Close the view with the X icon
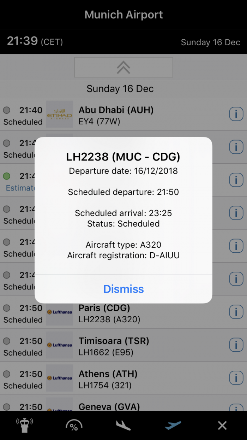247x440 pixels. 222,425
